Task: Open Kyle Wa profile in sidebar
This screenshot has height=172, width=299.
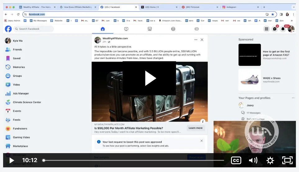Action: pos(18,41)
